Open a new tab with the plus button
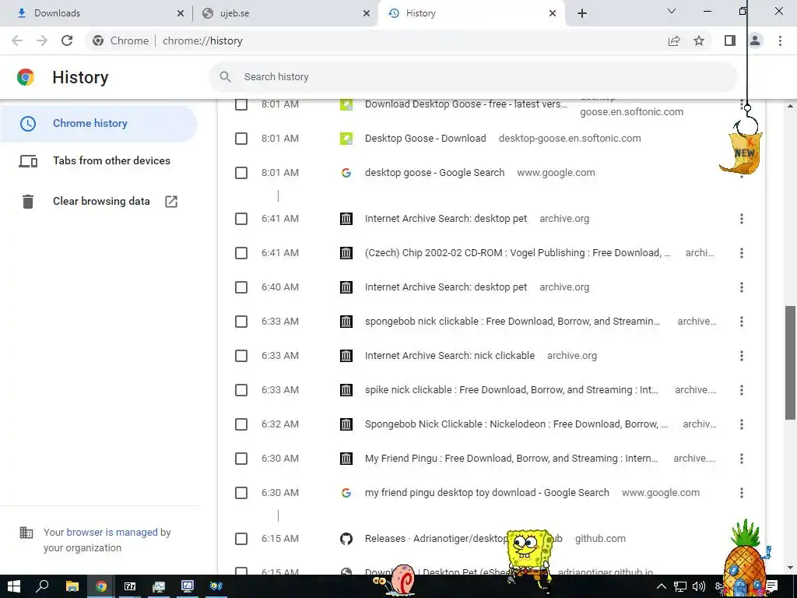Screen dimensions: 797x598 [x=582, y=13]
